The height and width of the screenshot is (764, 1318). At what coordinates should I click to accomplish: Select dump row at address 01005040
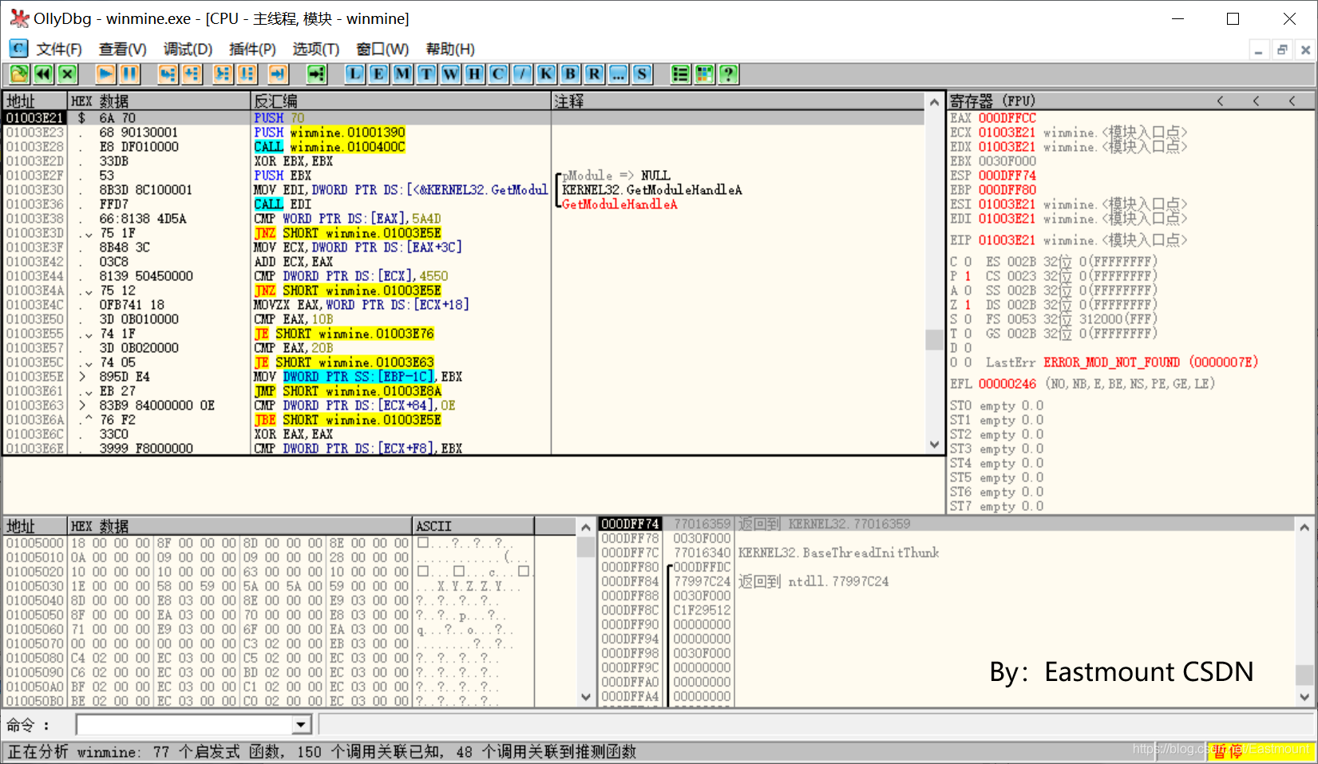click(268, 600)
